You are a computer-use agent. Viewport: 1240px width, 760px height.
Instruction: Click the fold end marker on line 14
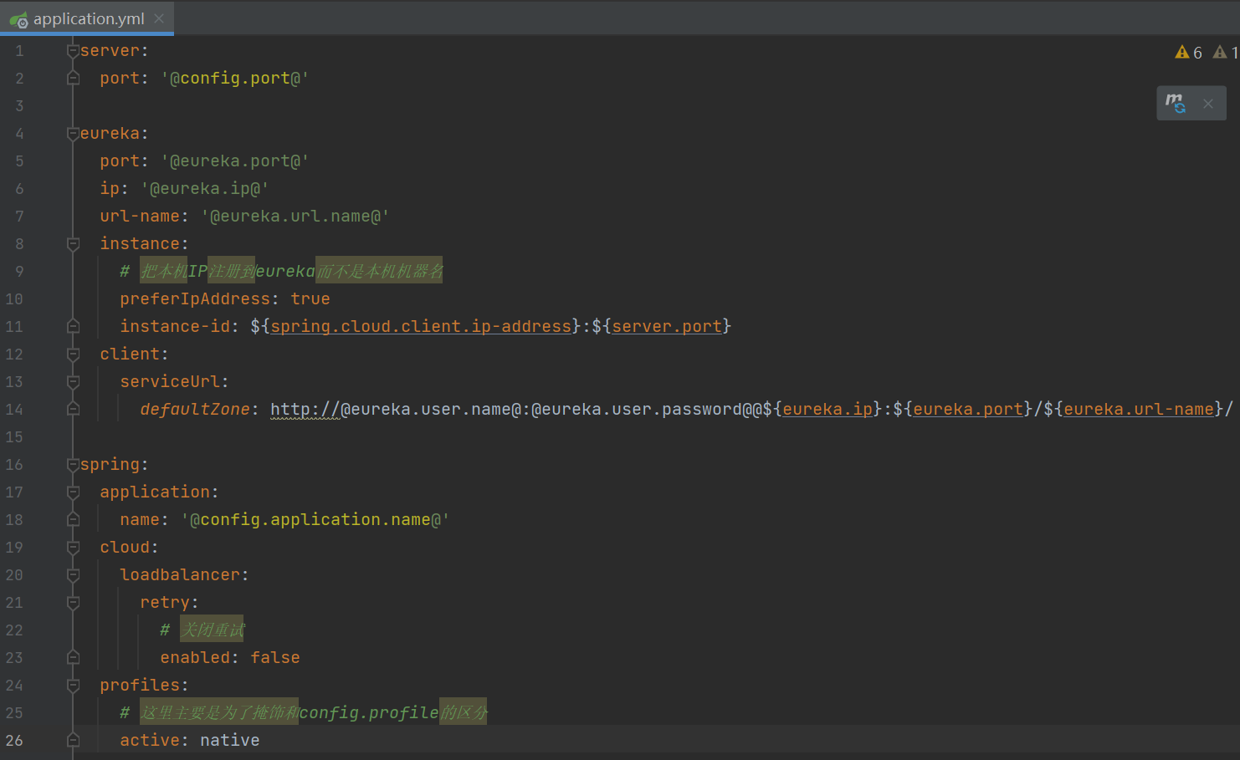(73, 409)
